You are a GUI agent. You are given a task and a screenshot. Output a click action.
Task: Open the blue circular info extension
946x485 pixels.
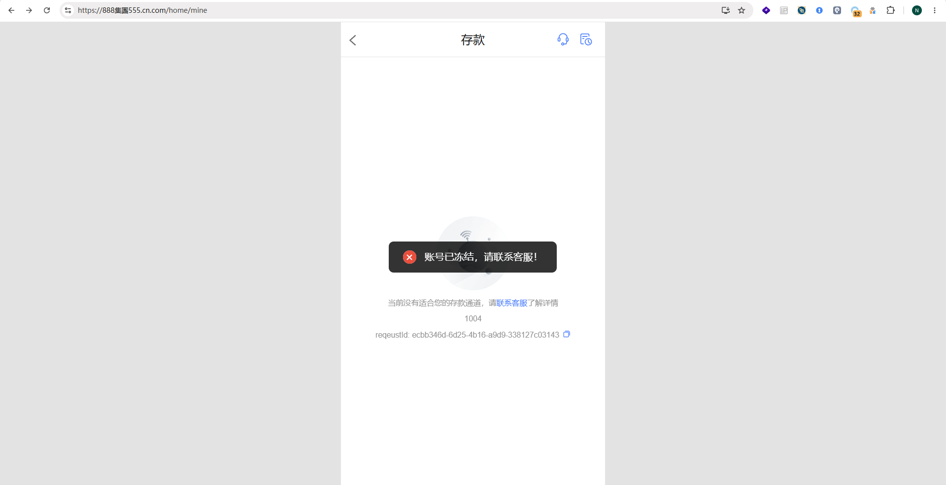click(819, 10)
